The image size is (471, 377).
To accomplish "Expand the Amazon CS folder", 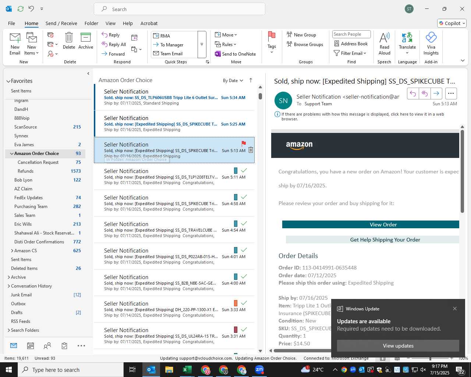I will 12,251.
